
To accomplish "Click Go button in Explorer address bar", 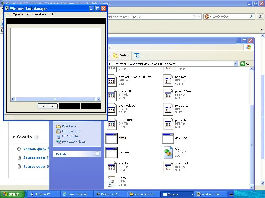I will 245,64.
